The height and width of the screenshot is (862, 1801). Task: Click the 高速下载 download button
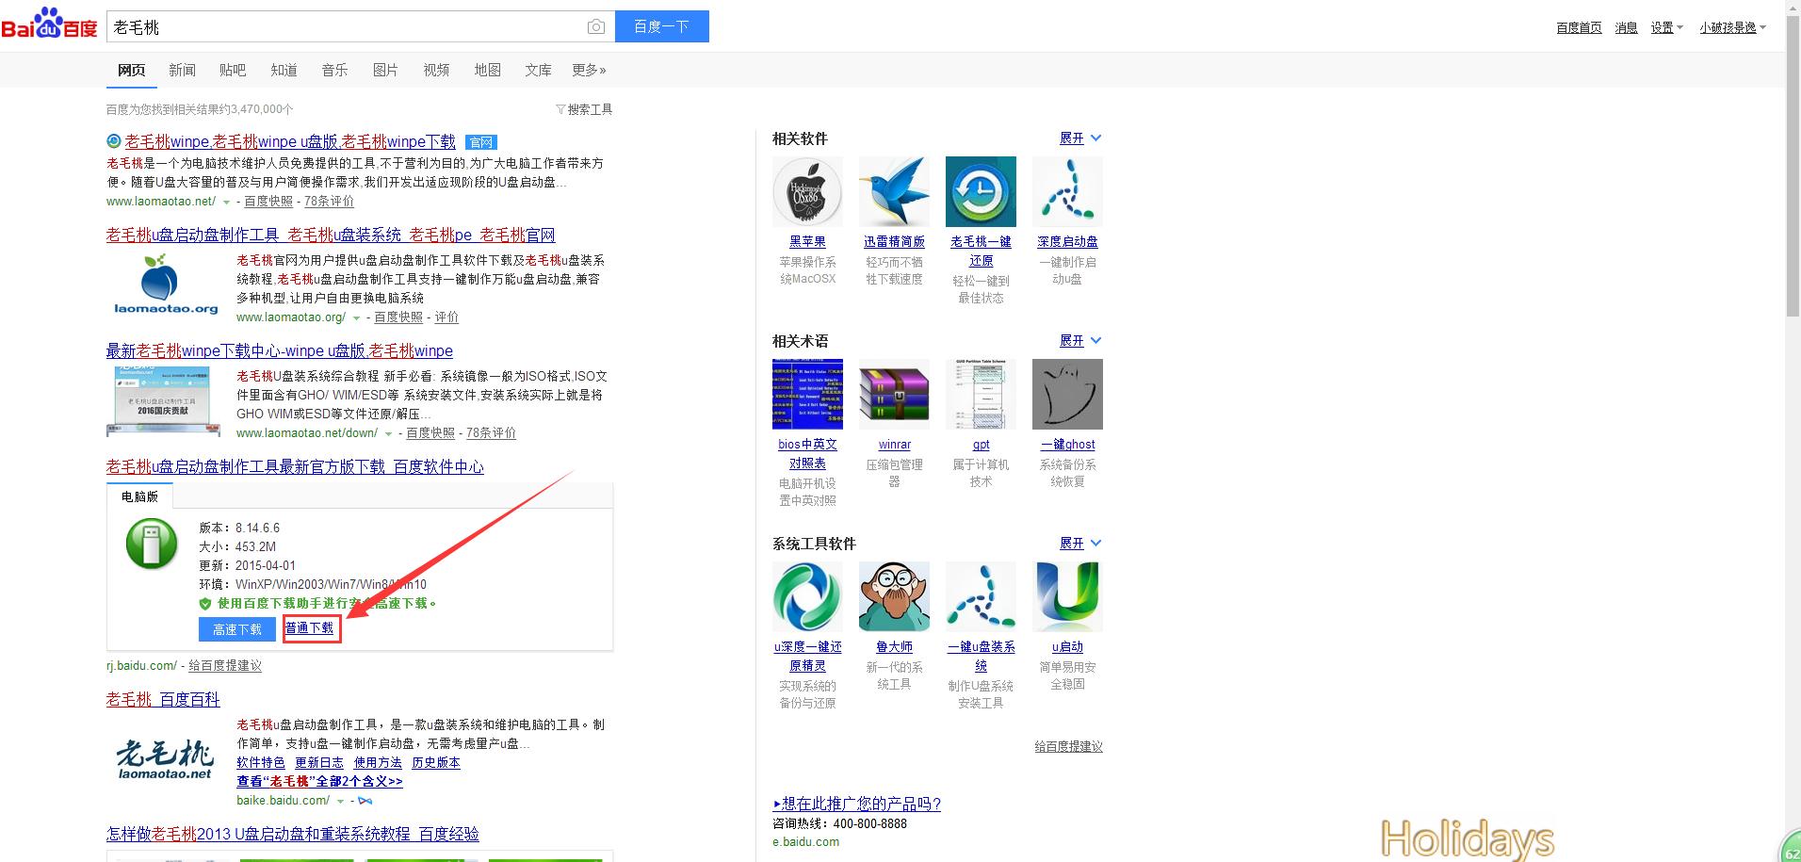coord(236,628)
